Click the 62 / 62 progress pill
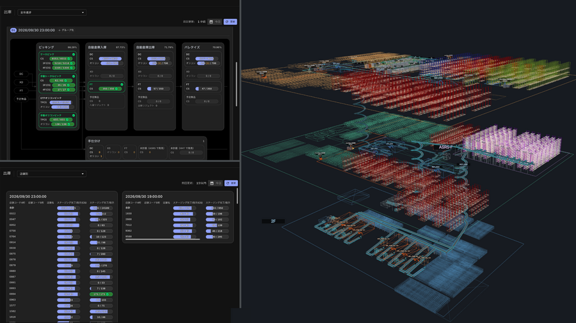This screenshot has width=576, height=323. click(x=61, y=80)
